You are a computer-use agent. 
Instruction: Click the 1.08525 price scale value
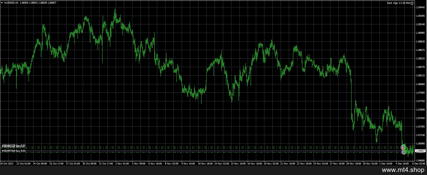(421, 59)
